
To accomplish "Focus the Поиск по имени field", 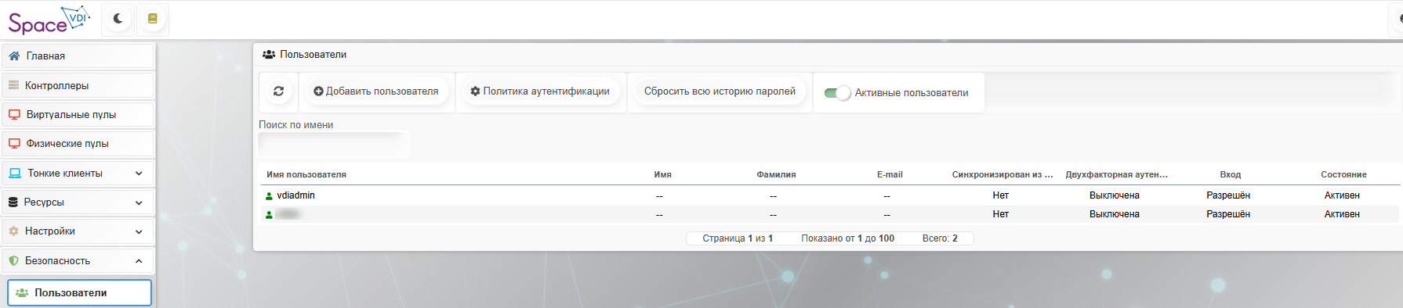I will pyautogui.click(x=334, y=145).
